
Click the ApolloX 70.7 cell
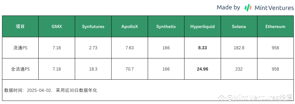point(130,69)
